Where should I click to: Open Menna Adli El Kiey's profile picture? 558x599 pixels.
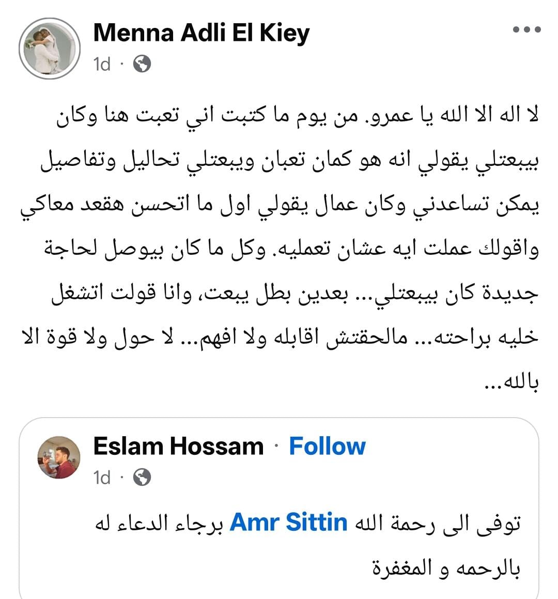point(50,49)
